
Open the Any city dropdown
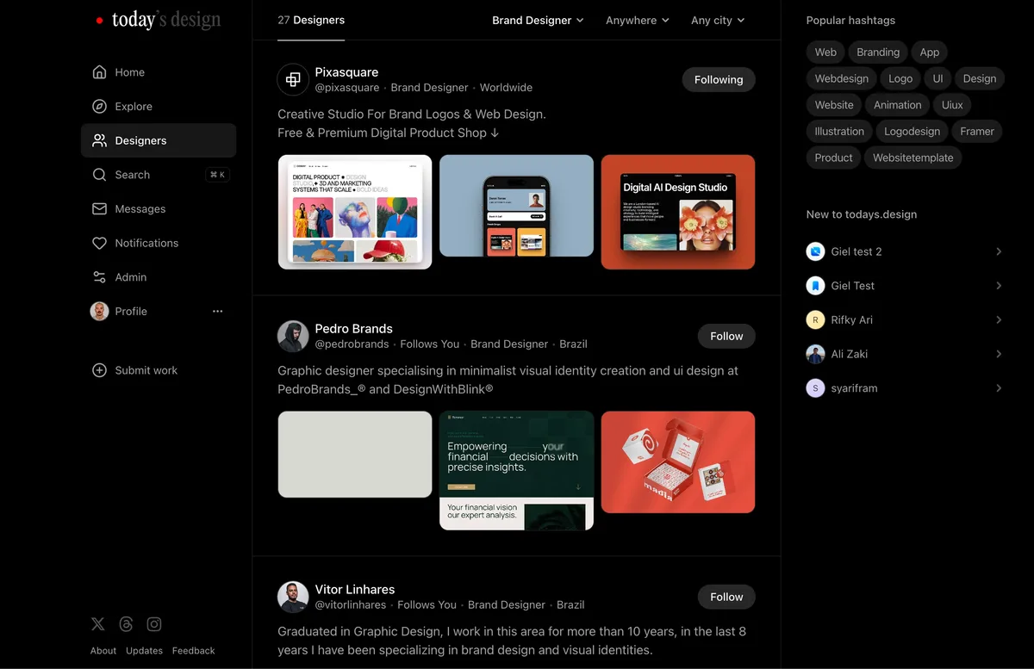(718, 20)
